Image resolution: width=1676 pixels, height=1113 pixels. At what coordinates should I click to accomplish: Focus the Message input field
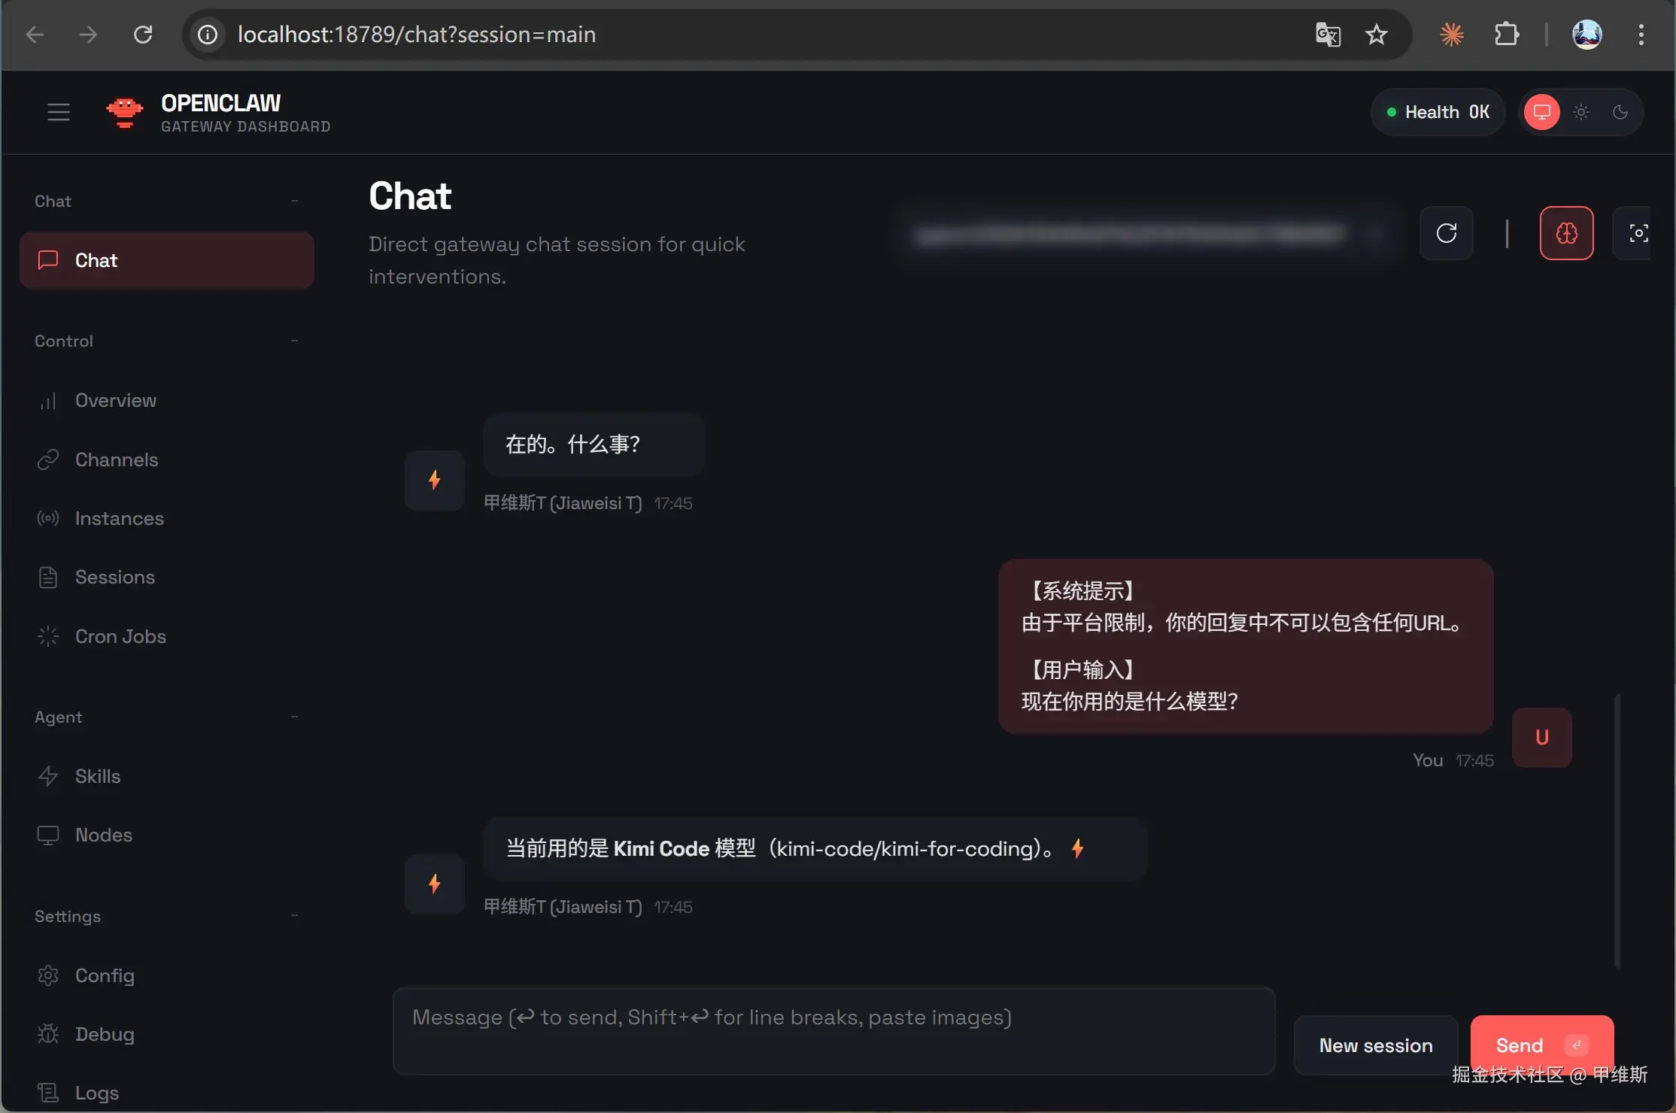point(833,1031)
